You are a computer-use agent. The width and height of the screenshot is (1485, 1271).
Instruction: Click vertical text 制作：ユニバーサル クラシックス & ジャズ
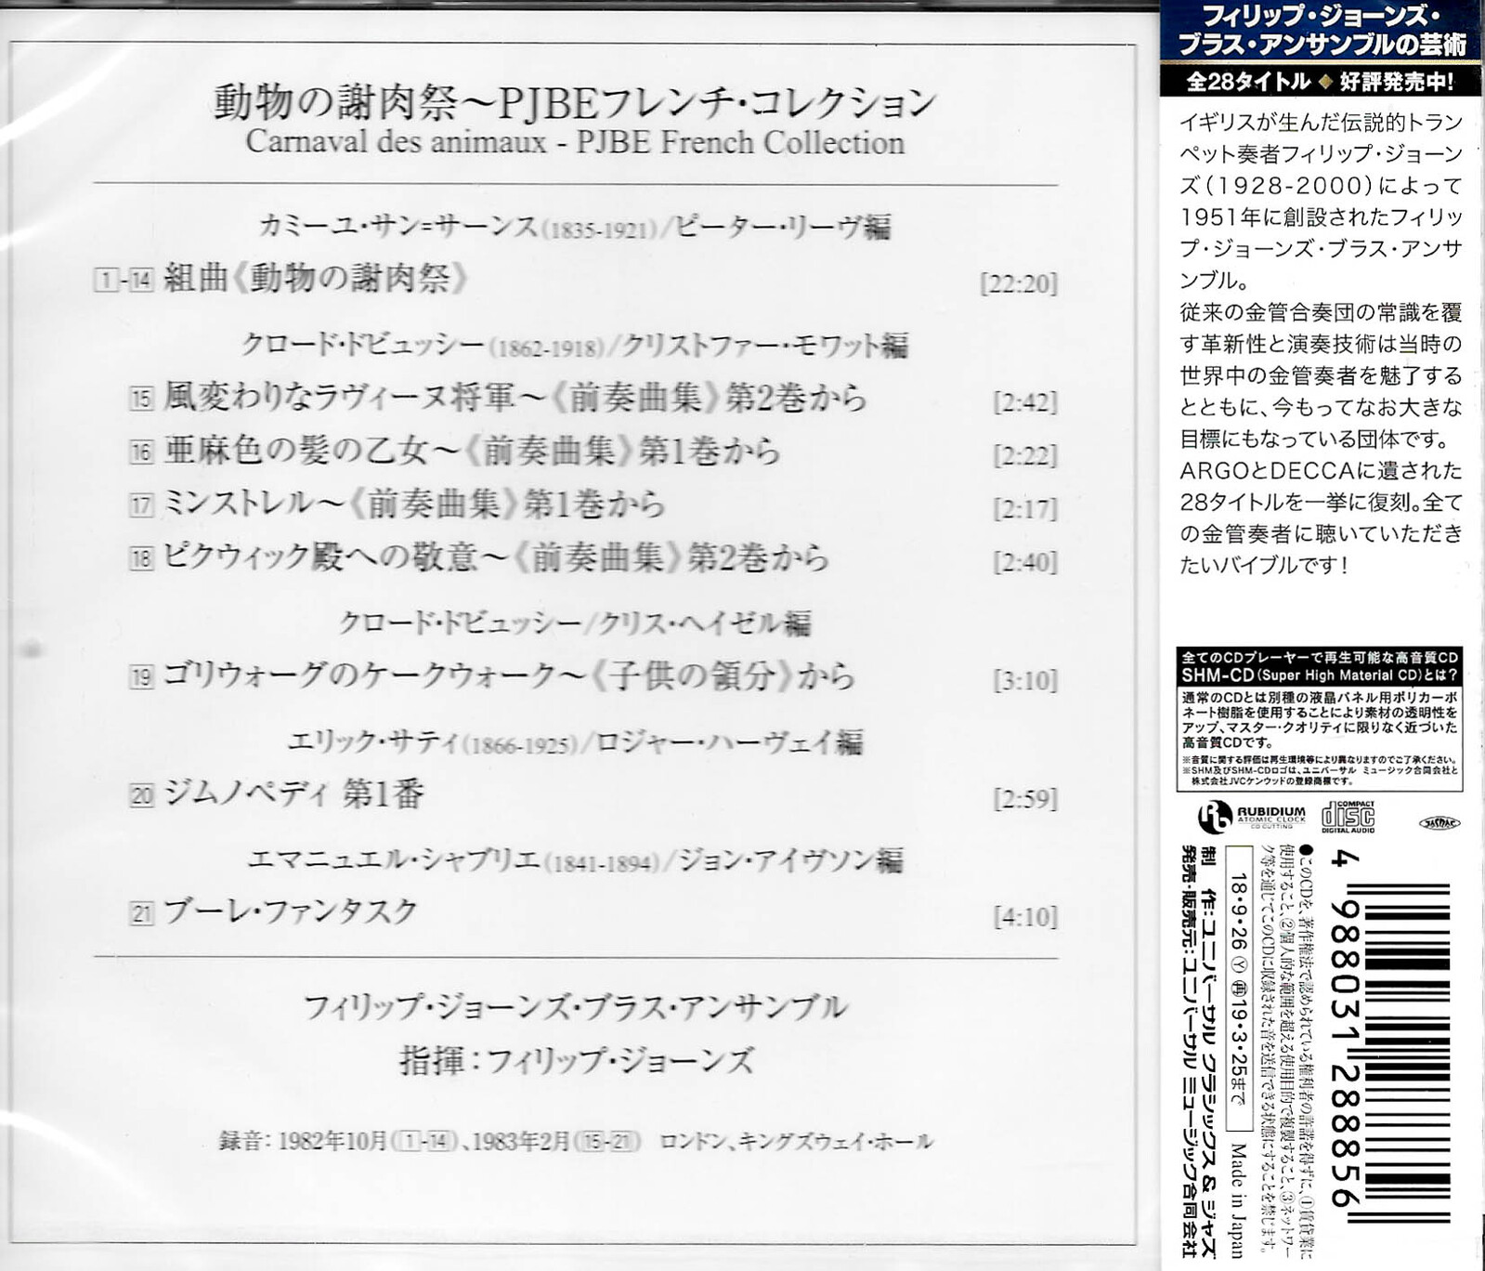1208,1051
